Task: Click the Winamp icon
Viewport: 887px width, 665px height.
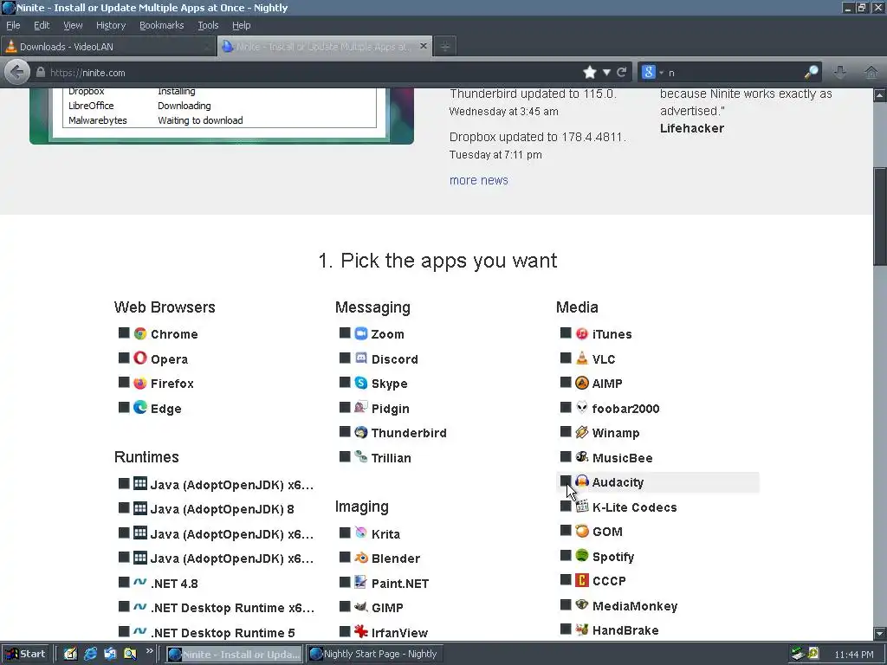Action: click(582, 432)
